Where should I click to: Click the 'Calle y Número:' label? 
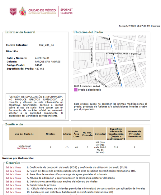click(17, 58)
